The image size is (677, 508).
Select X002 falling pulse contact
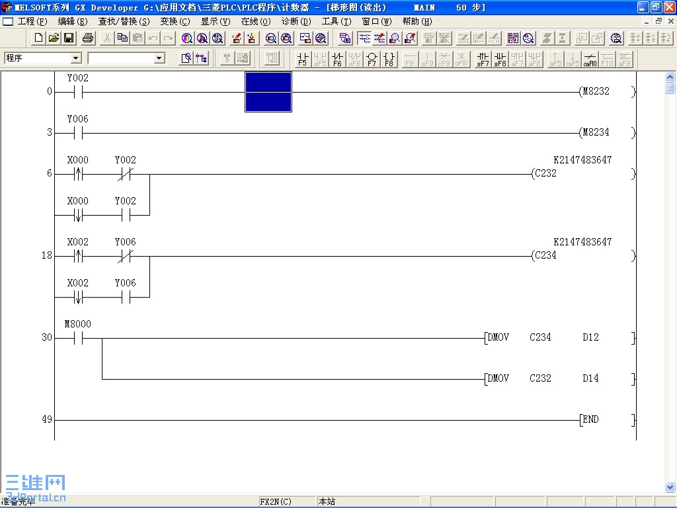[78, 292]
